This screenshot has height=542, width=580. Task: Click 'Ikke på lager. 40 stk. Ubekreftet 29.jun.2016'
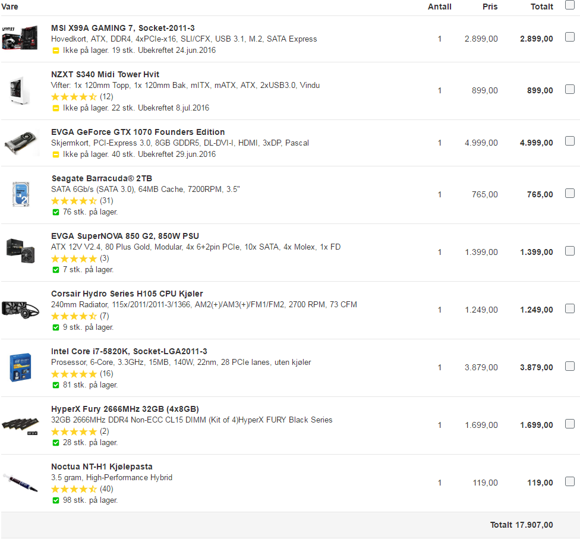pos(139,155)
